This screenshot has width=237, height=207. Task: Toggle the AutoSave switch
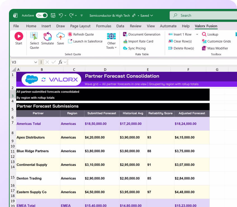click(x=42, y=15)
